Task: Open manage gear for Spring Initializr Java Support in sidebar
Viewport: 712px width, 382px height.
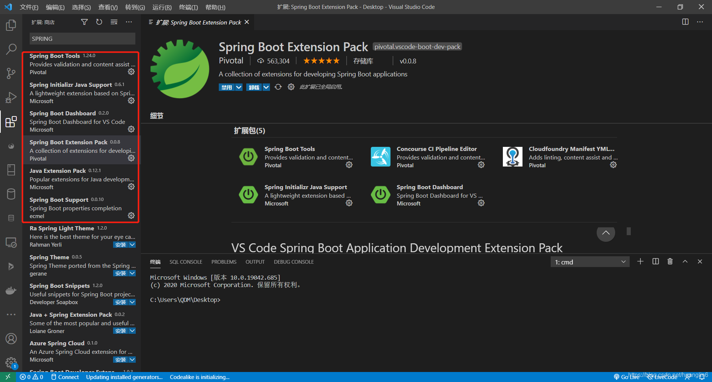Action: [x=131, y=101]
